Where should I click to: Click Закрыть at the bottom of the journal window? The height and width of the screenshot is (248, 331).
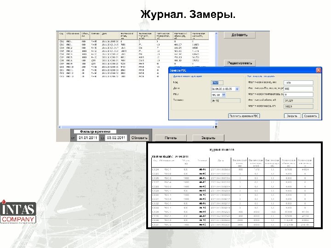click(x=208, y=138)
